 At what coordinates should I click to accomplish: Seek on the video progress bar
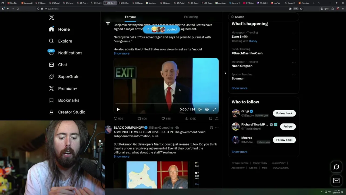pyautogui.click(x=166, y=103)
